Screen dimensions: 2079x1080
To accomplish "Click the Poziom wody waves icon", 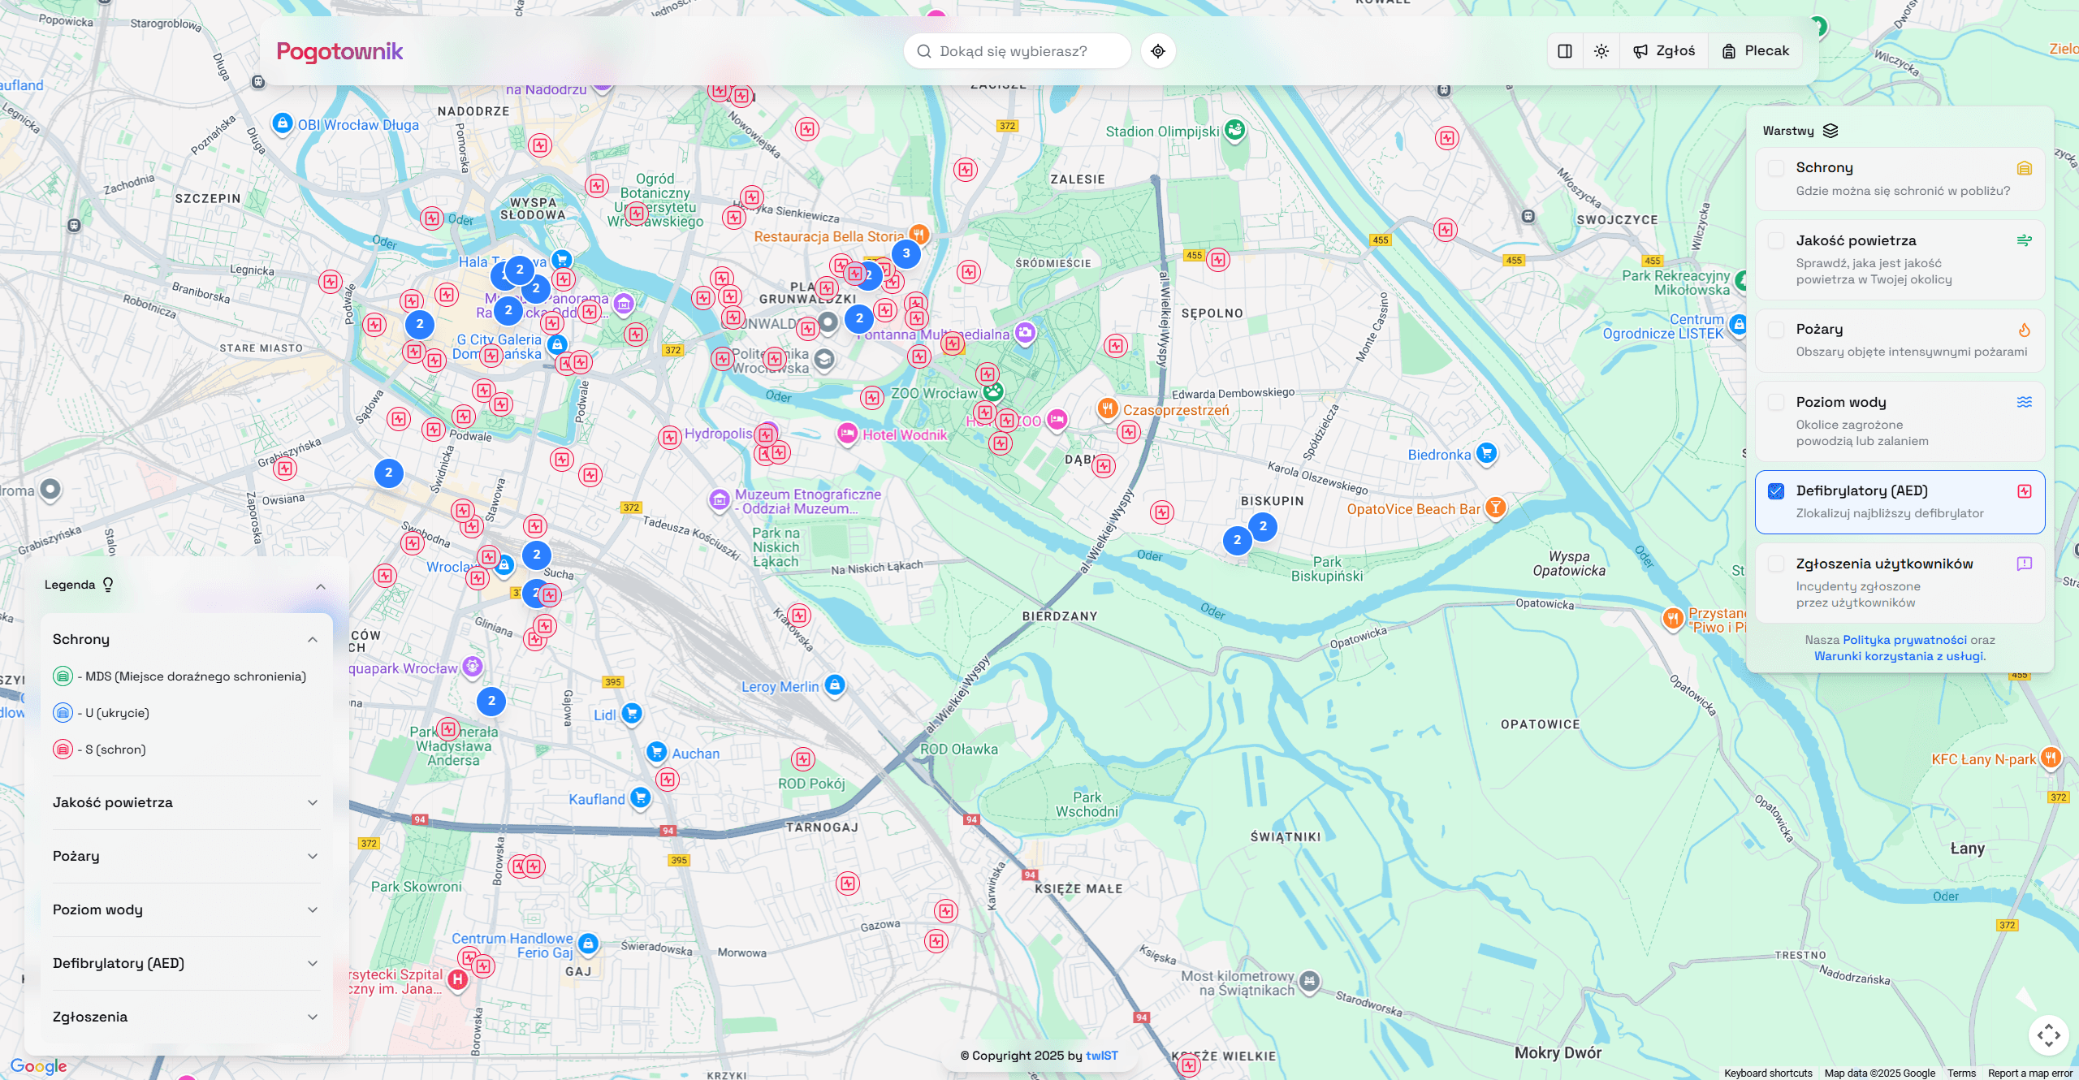I will pyautogui.click(x=2025, y=402).
